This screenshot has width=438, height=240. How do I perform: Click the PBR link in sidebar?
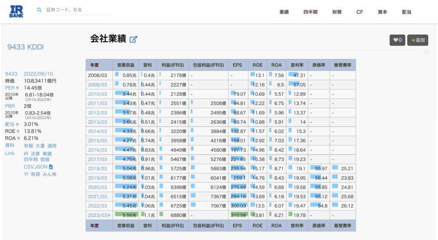pyautogui.click(x=10, y=106)
